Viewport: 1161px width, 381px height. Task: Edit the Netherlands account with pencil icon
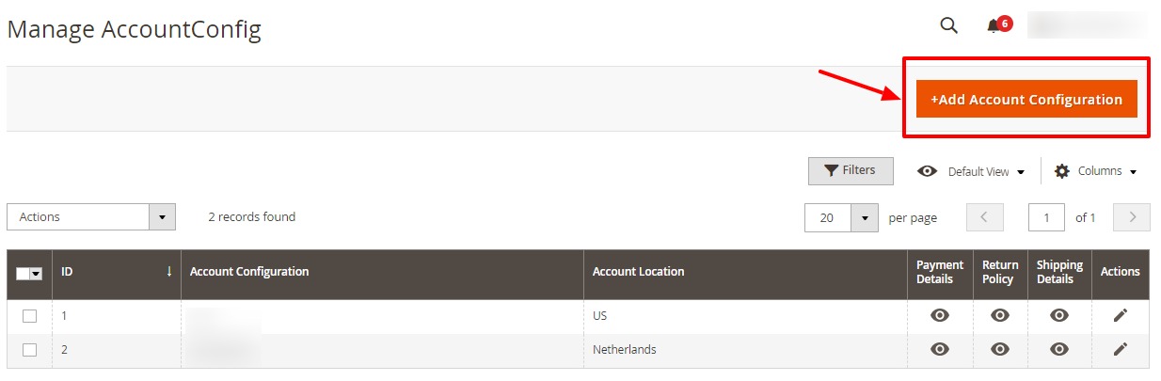[1120, 349]
